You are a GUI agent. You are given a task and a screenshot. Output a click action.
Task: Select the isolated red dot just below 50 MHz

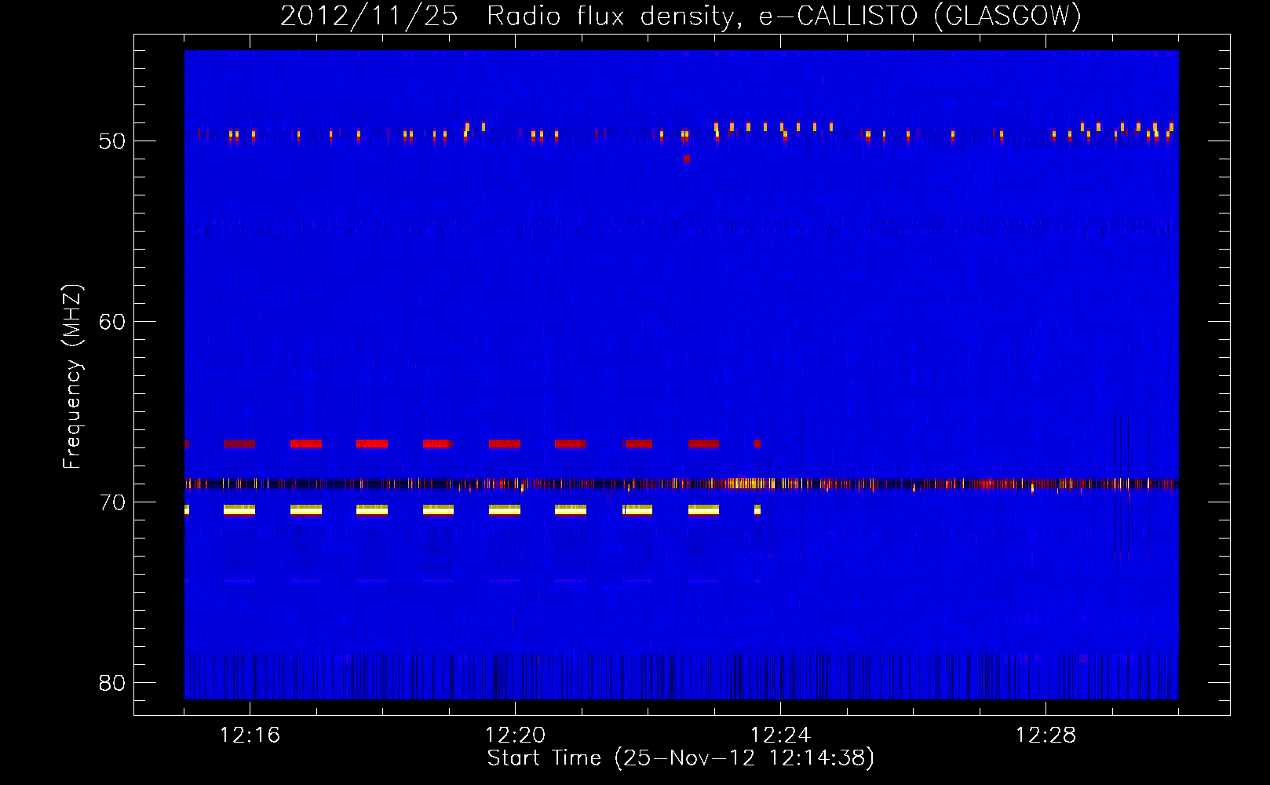point(687,159)
